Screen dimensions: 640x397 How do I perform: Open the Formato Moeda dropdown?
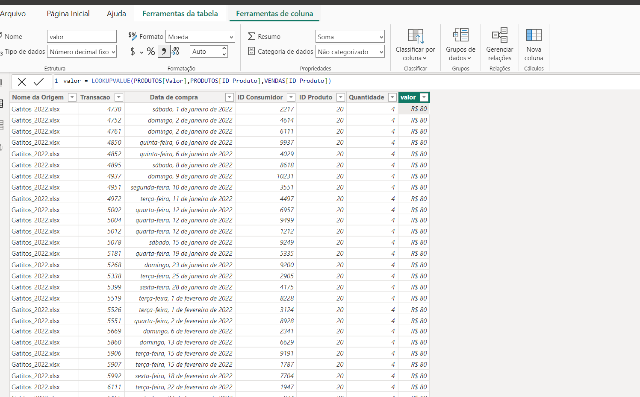click(201, 37)
